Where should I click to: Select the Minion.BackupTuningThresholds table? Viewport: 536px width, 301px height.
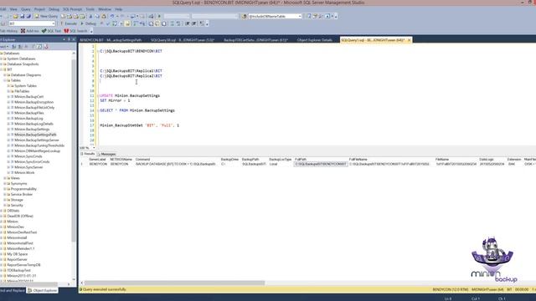tap(39, 145)
